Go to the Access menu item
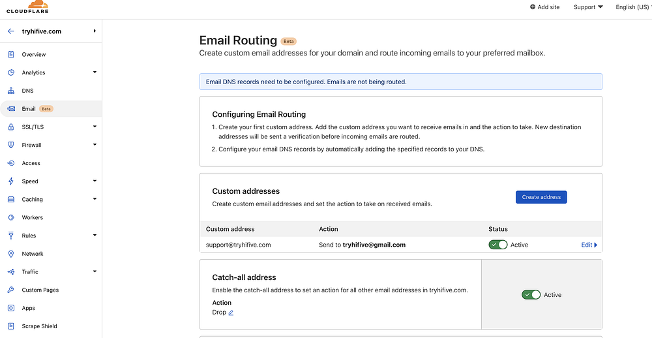 coord(31,163)
